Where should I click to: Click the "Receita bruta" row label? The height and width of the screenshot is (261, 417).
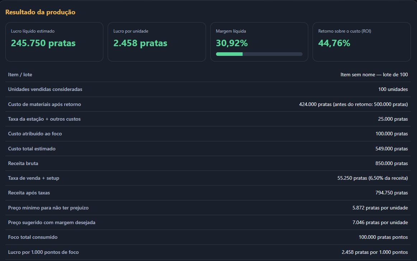(23, 163)
